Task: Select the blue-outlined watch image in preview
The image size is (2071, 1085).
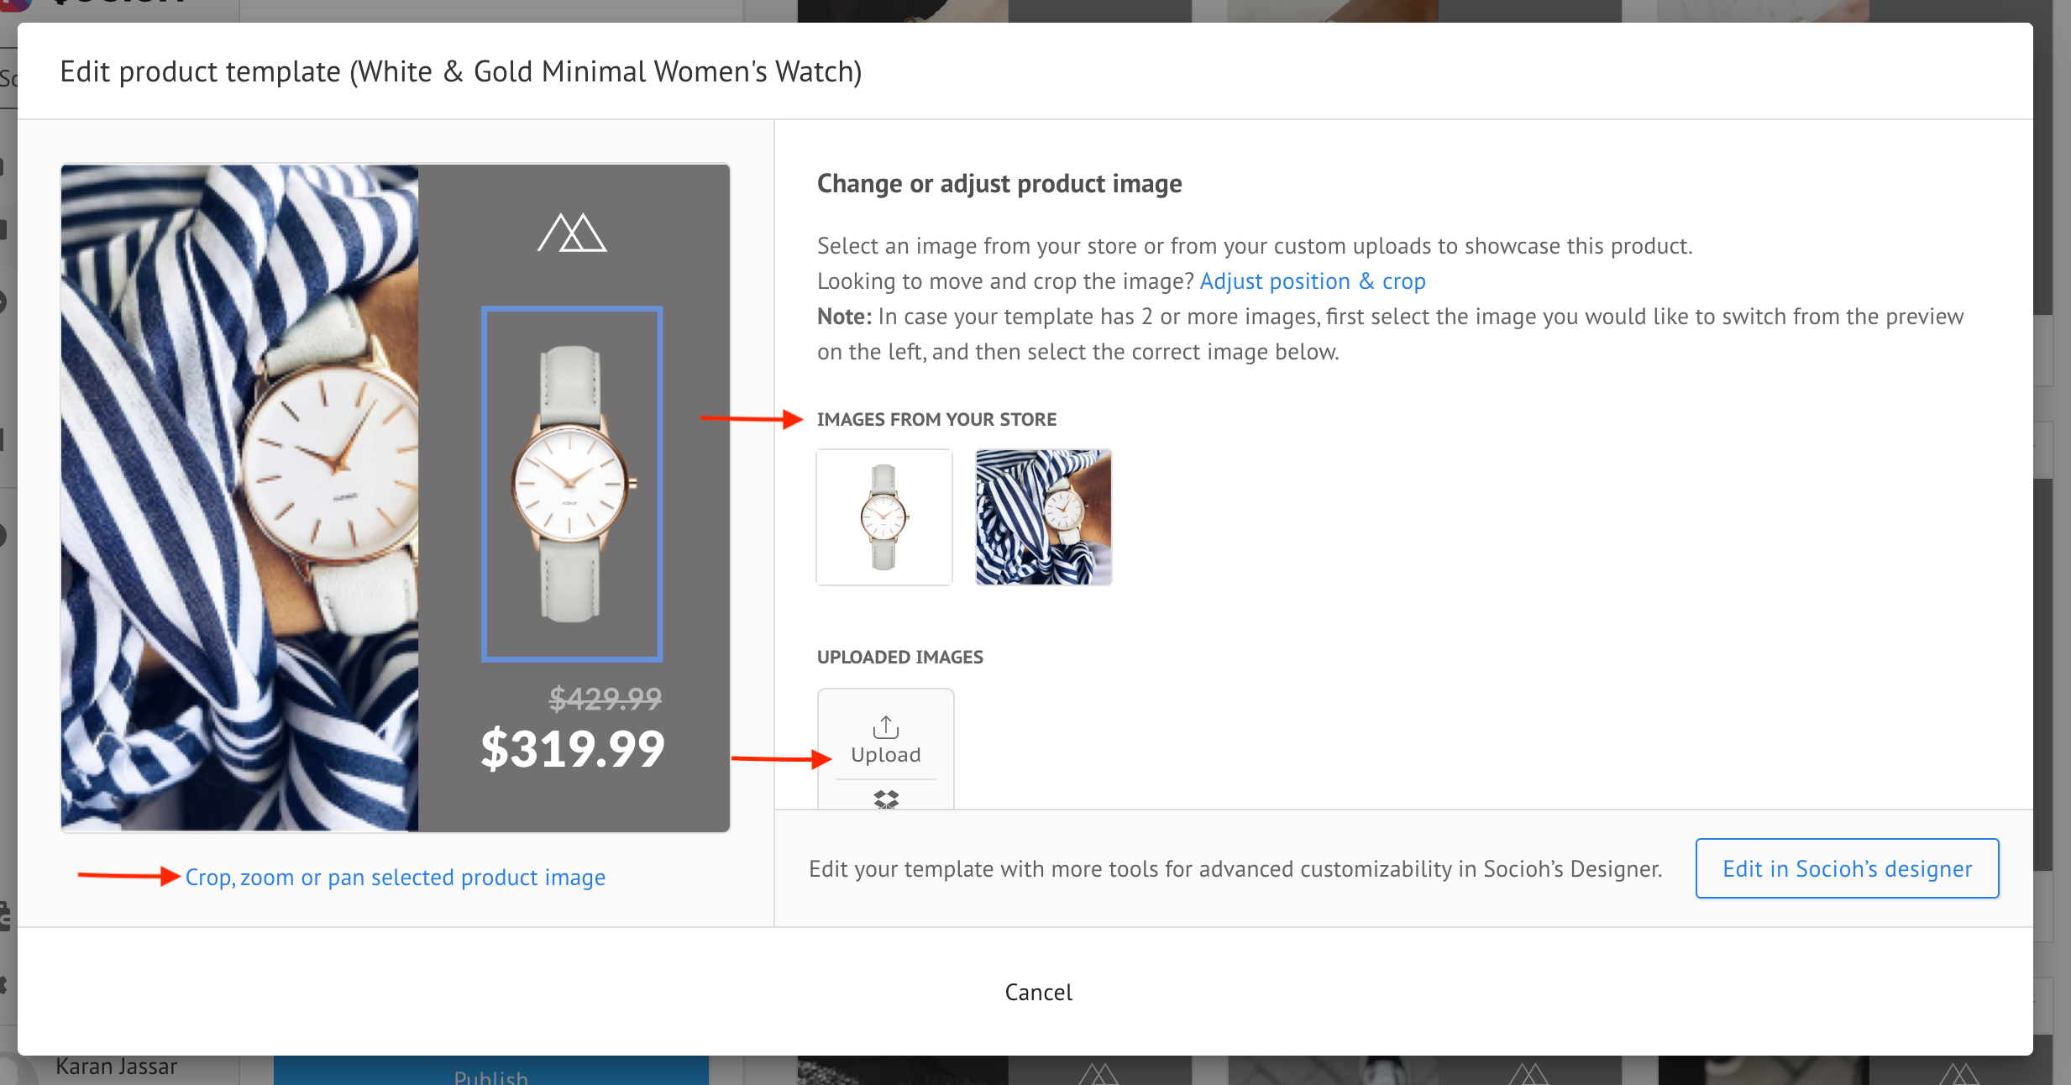Action: click(572, 484)
